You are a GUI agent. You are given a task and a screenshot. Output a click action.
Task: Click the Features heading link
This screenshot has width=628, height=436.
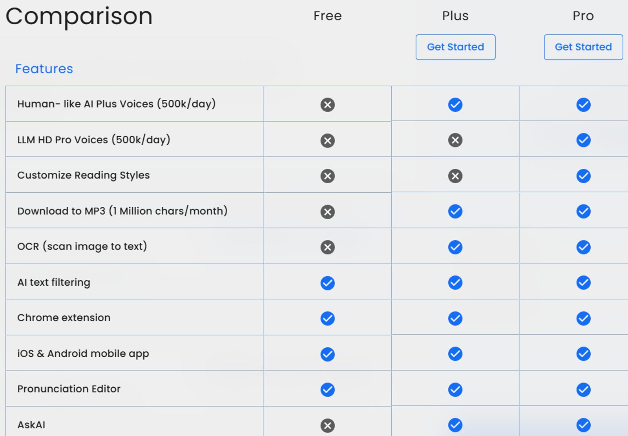(x=44, y=69)
